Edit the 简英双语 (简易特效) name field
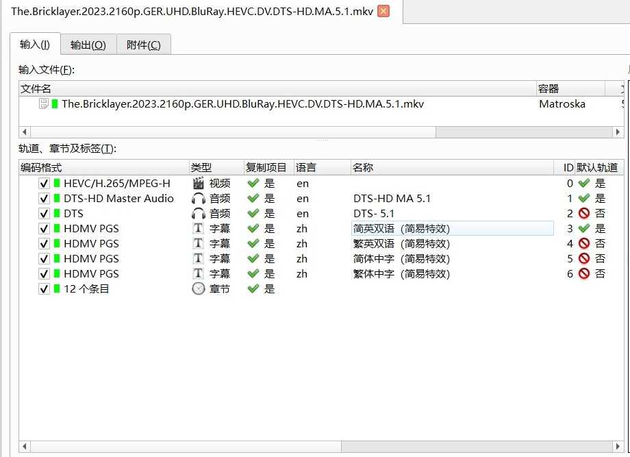 453,228
